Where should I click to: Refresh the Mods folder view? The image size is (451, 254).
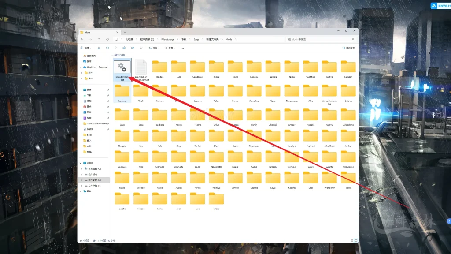click(107, 39)
